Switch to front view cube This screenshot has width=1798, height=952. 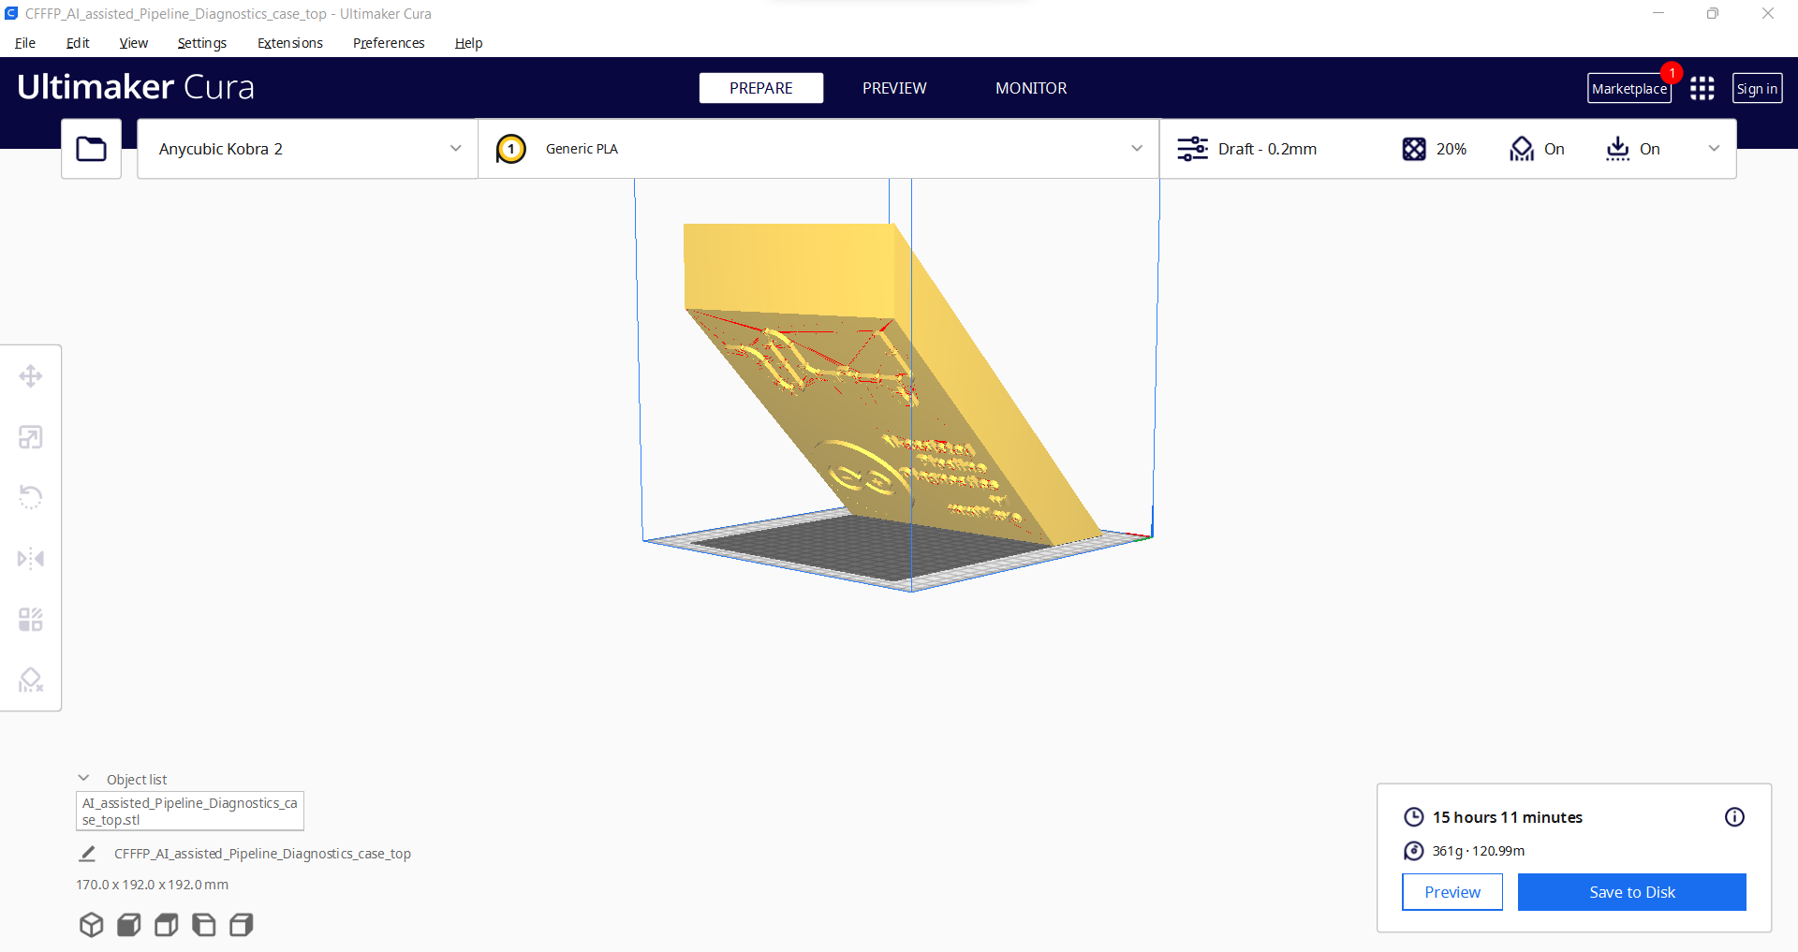(128, 925)
